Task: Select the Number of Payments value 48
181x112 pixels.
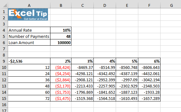Action: click(61, 36)
